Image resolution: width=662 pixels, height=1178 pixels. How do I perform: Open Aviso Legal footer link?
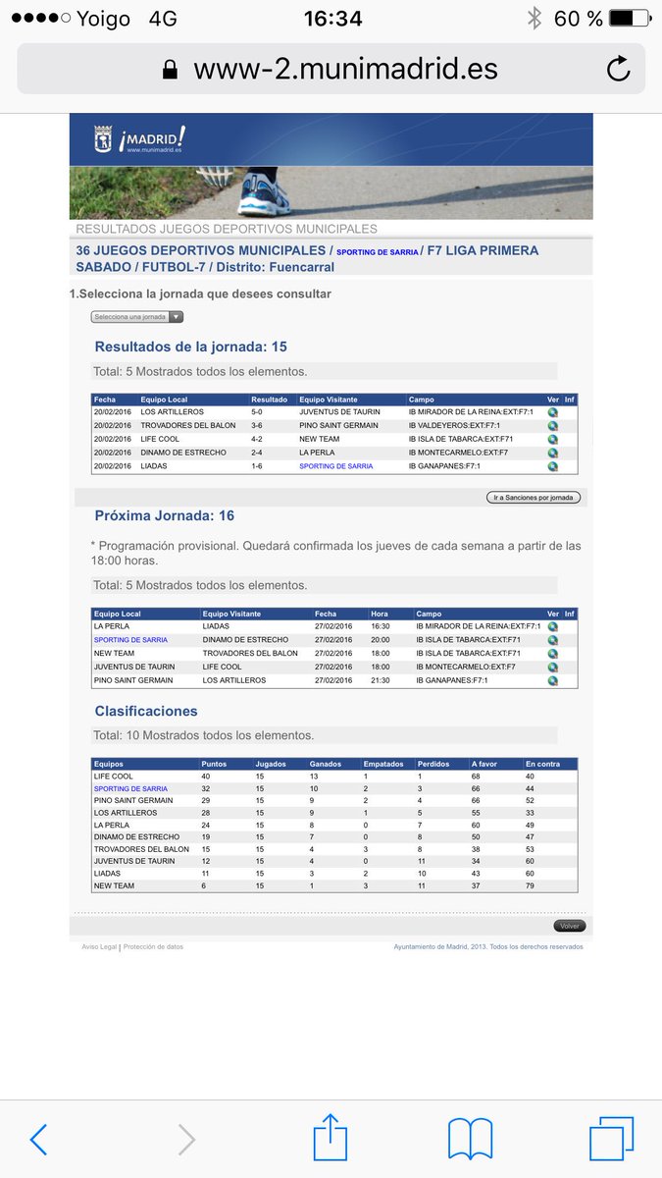pyautogui.click(x=99, y=947)
